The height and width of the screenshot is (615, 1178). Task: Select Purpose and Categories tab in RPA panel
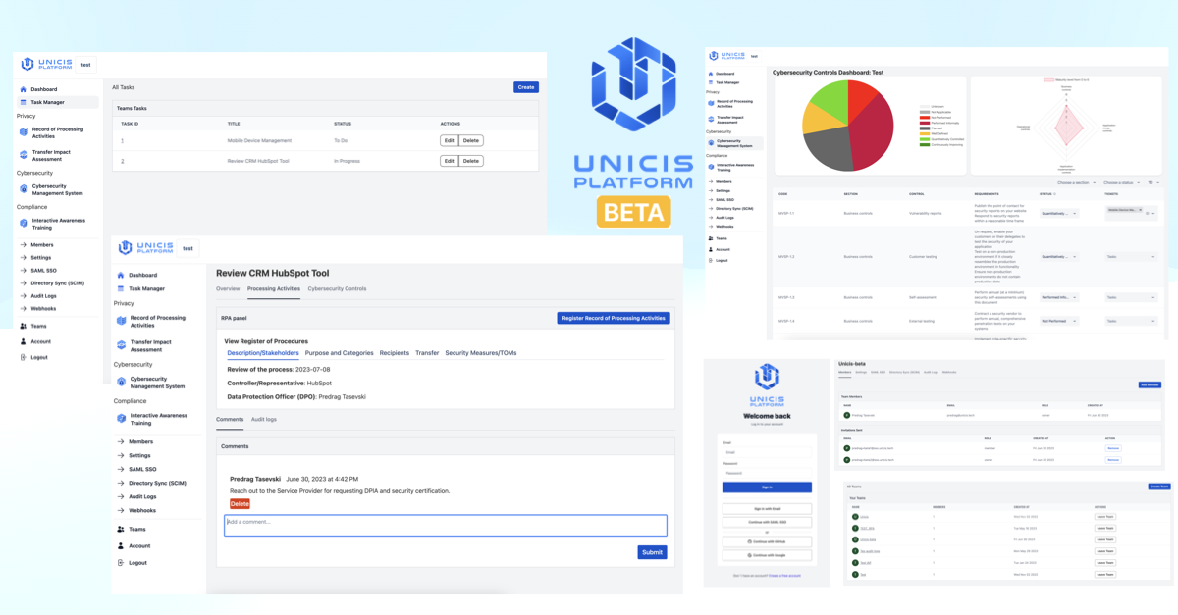pyautogui.click(x=339, y=353)
